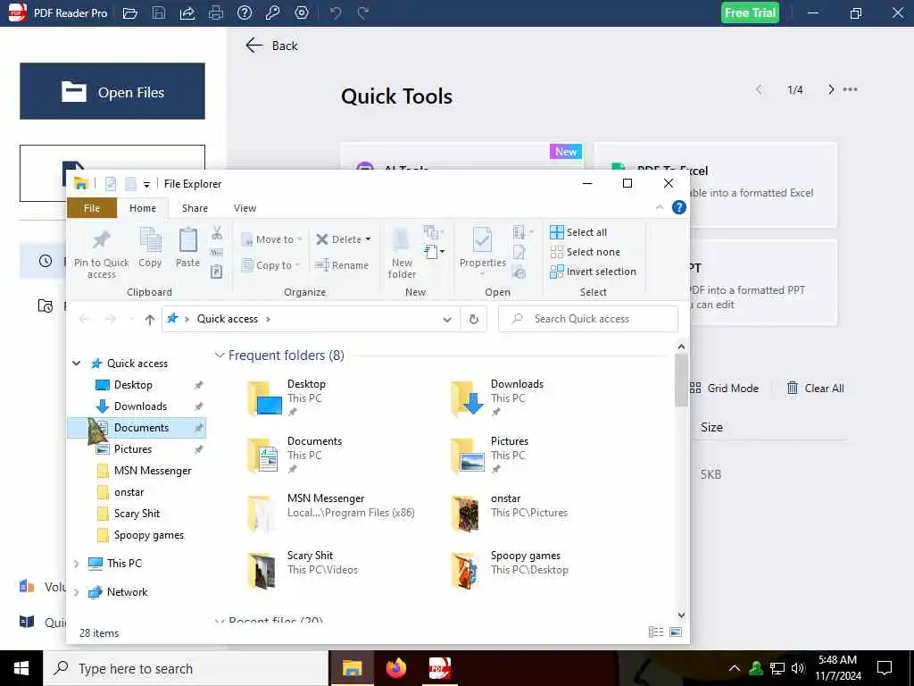Open the Customize Quick Access Toolbar dropdown
The height and width of the screenshot is (686, 914).
tap(147, 184)
